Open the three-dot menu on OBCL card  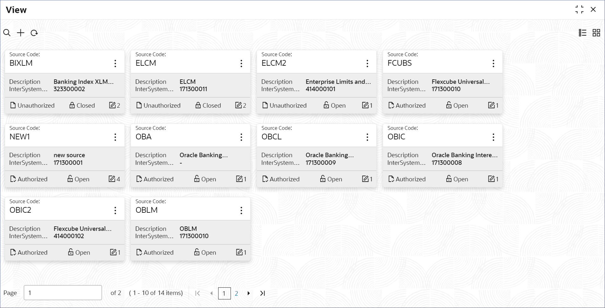pyautogui.click(x=367, y=137)
